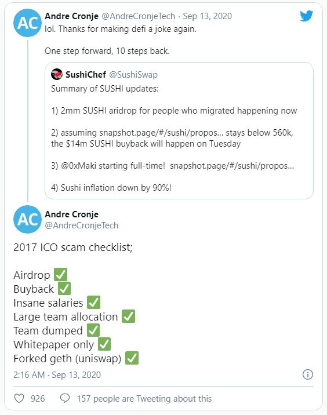The height and width of the screenshot is (415, 327).
Task: Click the checkmark next to Team dumped
Action: click(93, 330)
